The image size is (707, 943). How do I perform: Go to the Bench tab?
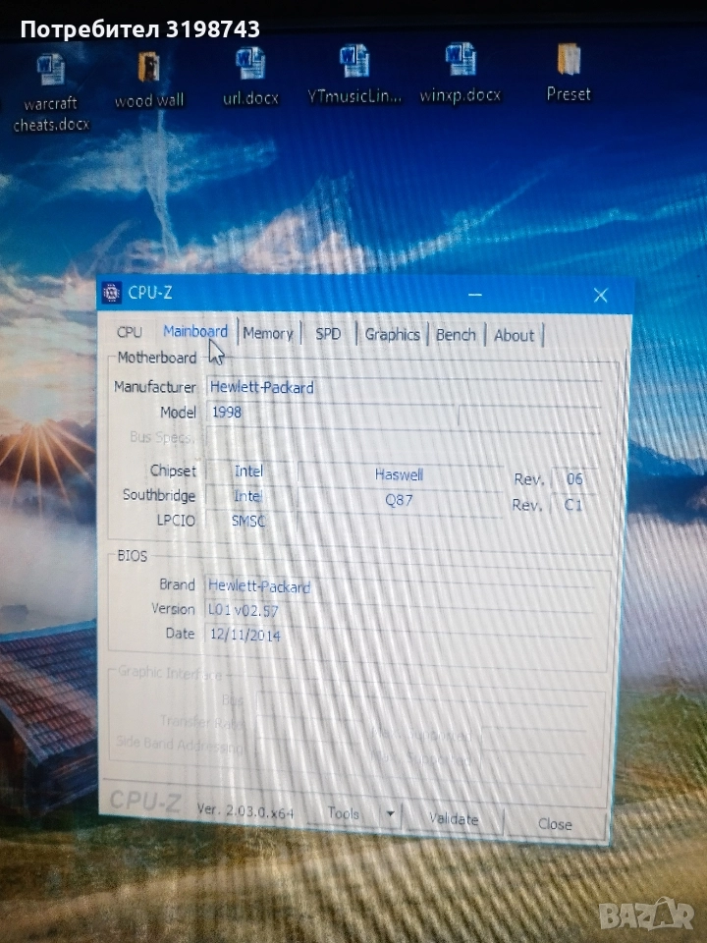point(456,335)
